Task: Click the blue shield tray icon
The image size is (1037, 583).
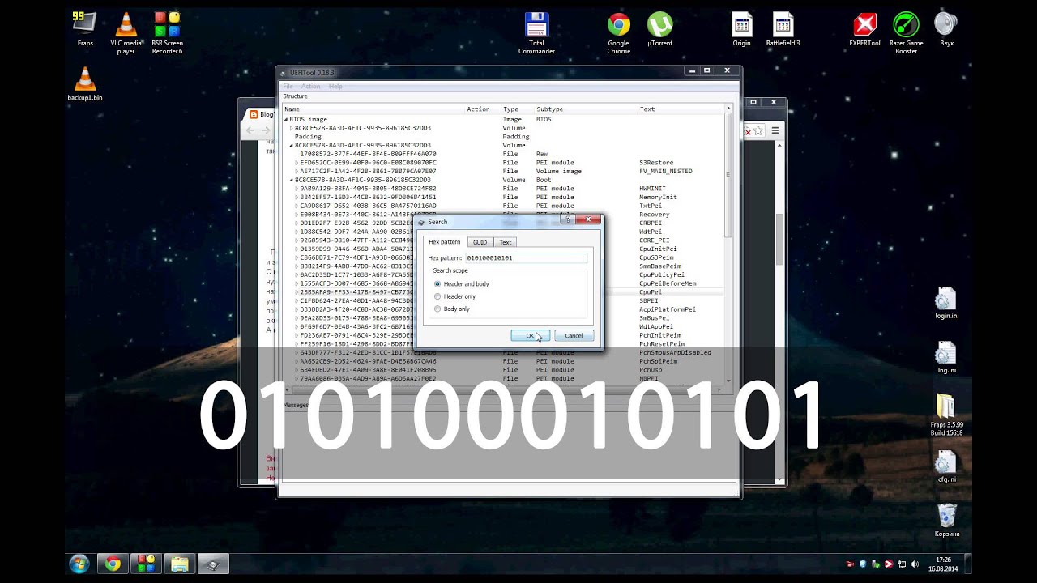Action: 863,564
